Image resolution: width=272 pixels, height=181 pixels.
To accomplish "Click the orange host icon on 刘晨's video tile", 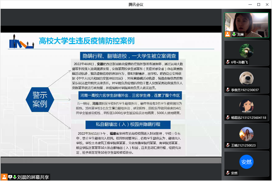I will click(228, 35).
